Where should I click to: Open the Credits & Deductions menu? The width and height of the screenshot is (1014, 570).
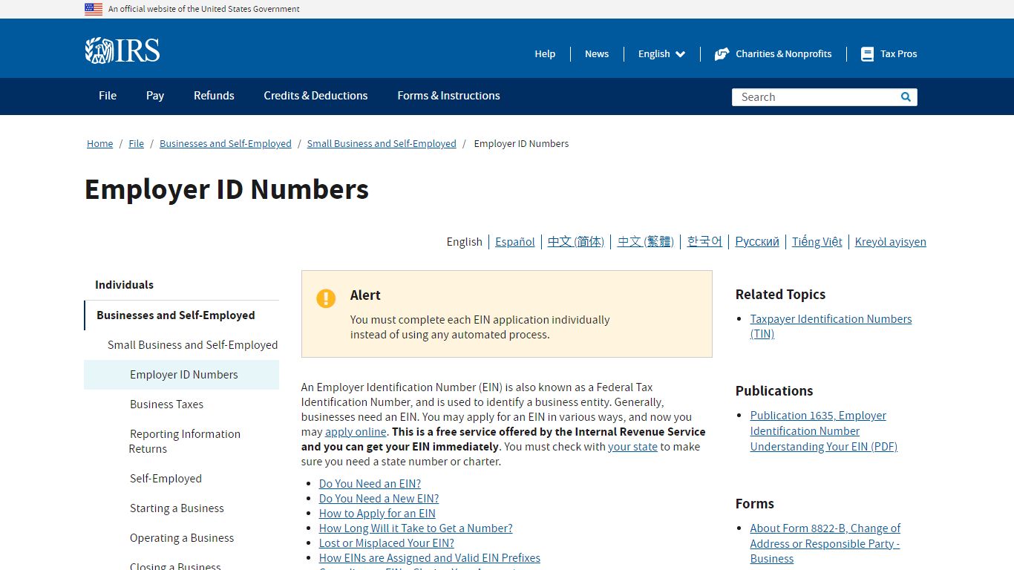pyautogui.click(x=315, y=96)
